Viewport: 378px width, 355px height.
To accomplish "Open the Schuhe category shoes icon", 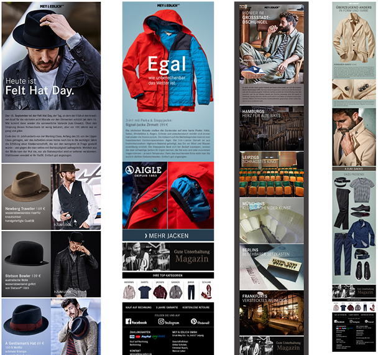I will (206, 291).
